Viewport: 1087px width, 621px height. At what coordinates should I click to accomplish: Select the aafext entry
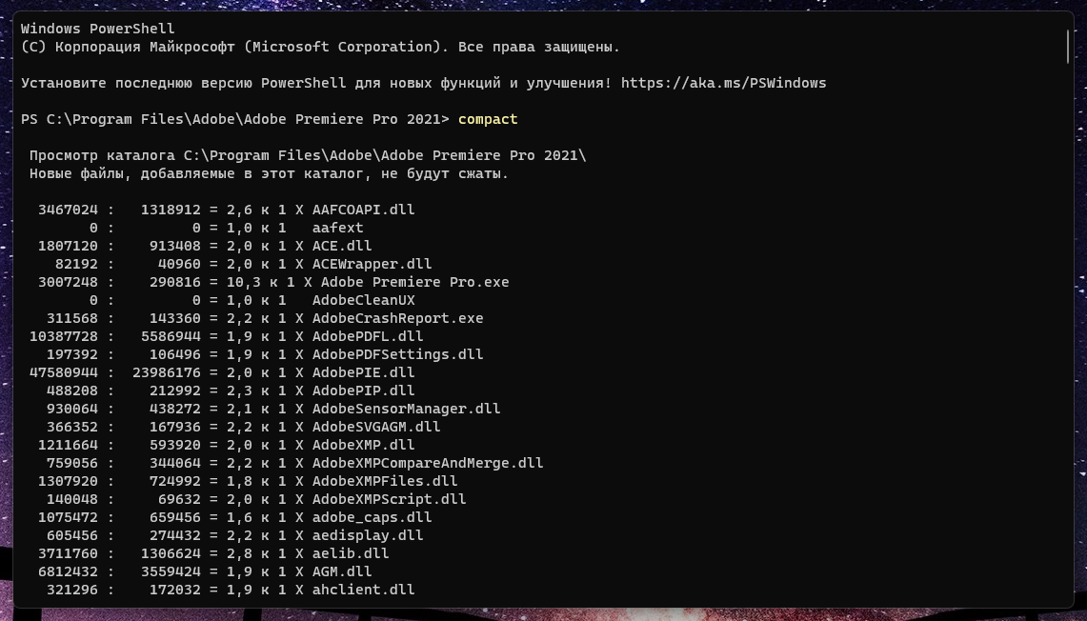click(x=337, y=228)
